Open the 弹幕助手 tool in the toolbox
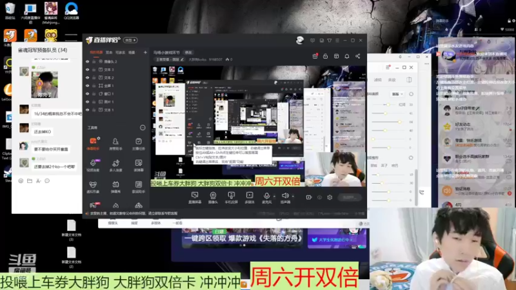Screen dimensions: 516x290 click(93, 144)
